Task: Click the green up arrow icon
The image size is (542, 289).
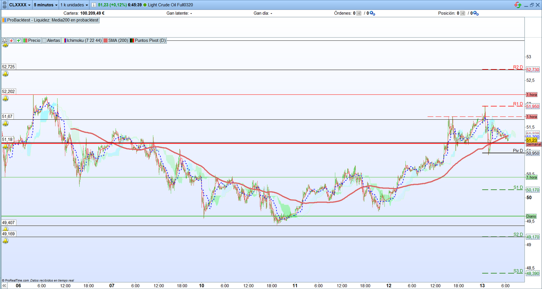Action: tap(19, 40)
